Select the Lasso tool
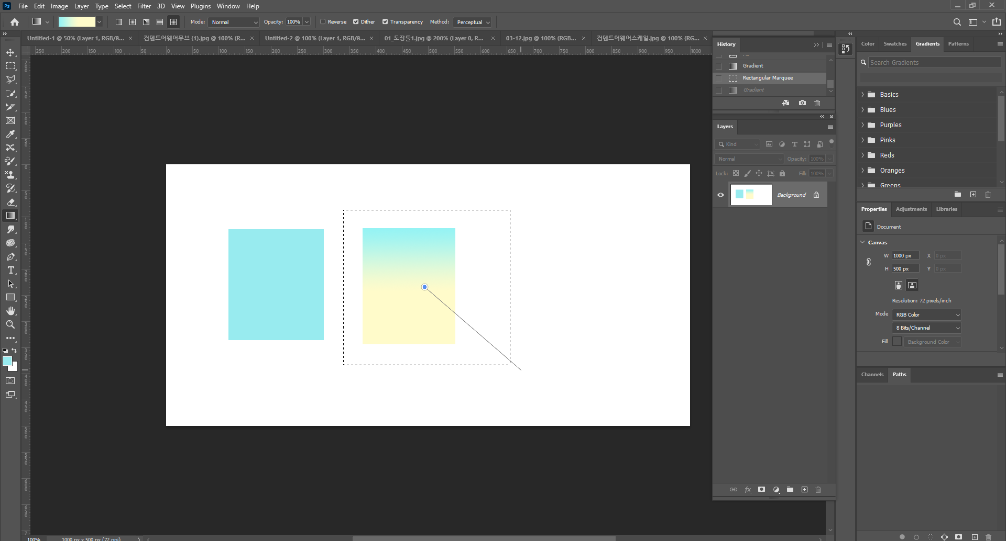 (10, 80)
